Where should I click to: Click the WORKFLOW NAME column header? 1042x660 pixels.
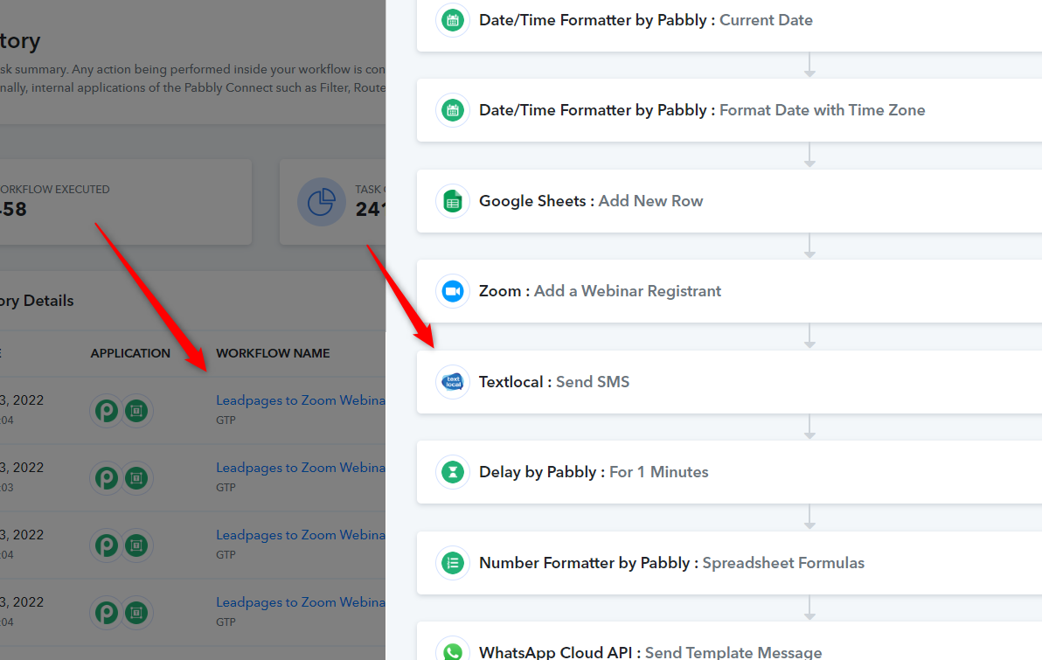pyautogui.click(x=273, y=353)
